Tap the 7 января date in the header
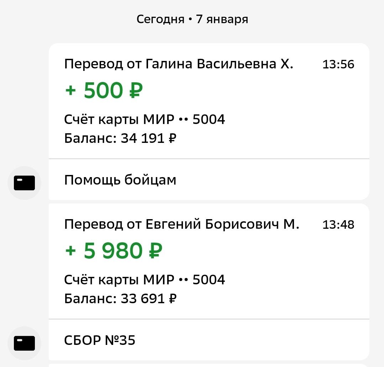The image size is (384, 367). tap(222, 19)
